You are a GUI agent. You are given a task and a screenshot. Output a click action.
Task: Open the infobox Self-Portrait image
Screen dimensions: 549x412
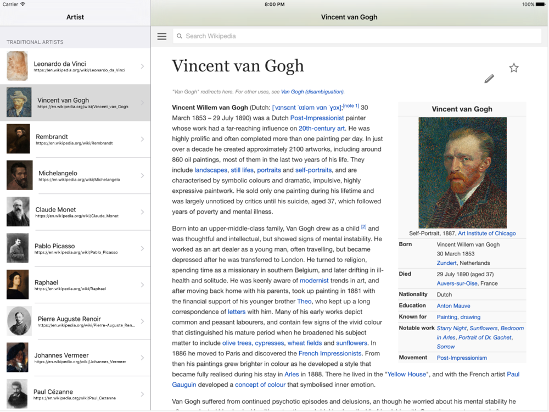coord(462,172)
